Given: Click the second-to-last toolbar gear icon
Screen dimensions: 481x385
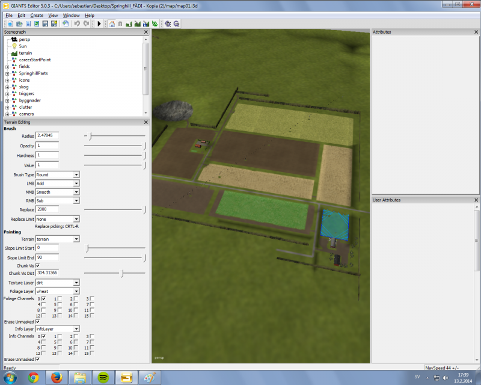Looking at the screenshot, I should pyautogui.click(x=168, y=23).
